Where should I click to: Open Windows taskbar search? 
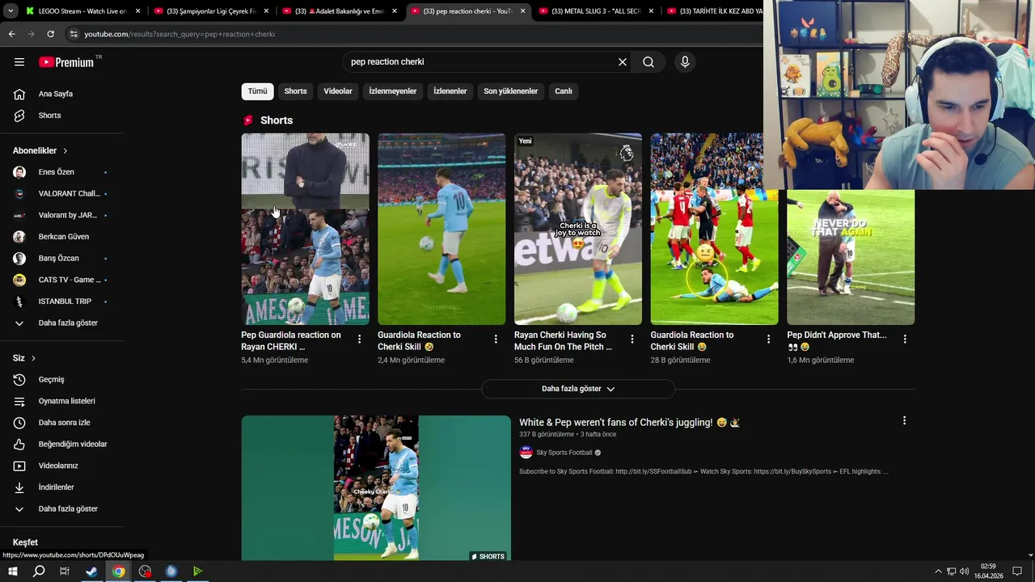[39, 571]
